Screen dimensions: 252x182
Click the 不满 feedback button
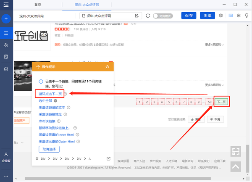215,119
